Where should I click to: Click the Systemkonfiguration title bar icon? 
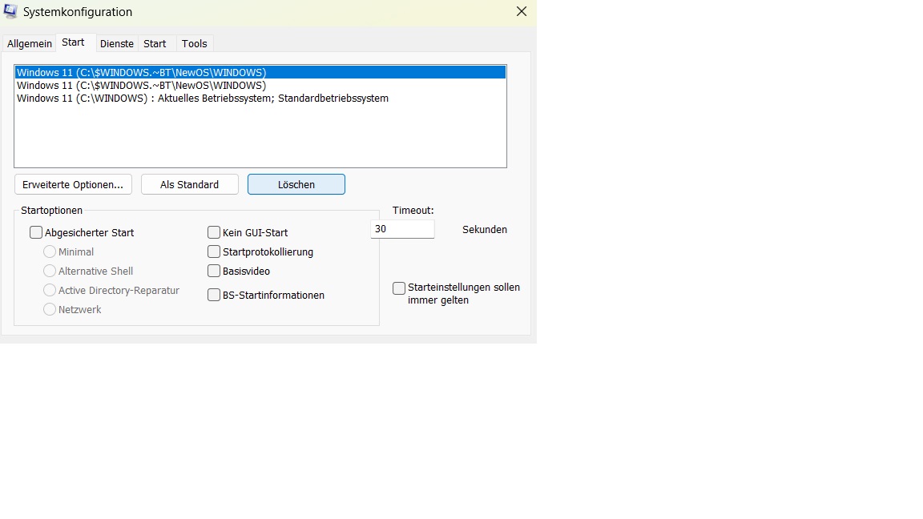coord(10,11)
